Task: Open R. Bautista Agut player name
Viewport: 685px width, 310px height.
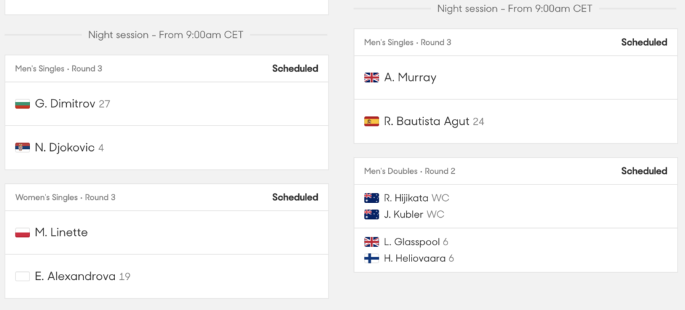Action: point(426,122)
